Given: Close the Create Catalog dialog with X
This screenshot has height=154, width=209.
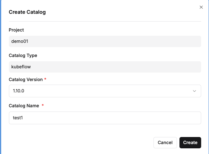Looking at the screenshot, I should pos(201,7).
